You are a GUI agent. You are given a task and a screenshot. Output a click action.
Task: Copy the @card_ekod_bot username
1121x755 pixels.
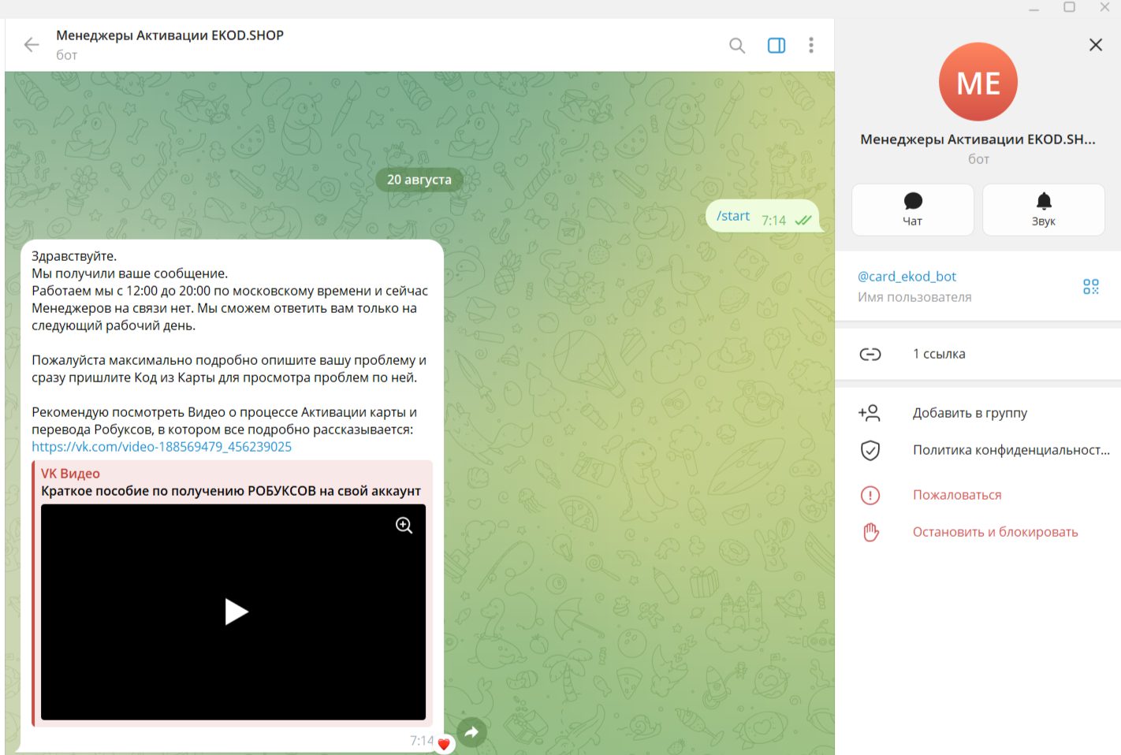[907, 277]
